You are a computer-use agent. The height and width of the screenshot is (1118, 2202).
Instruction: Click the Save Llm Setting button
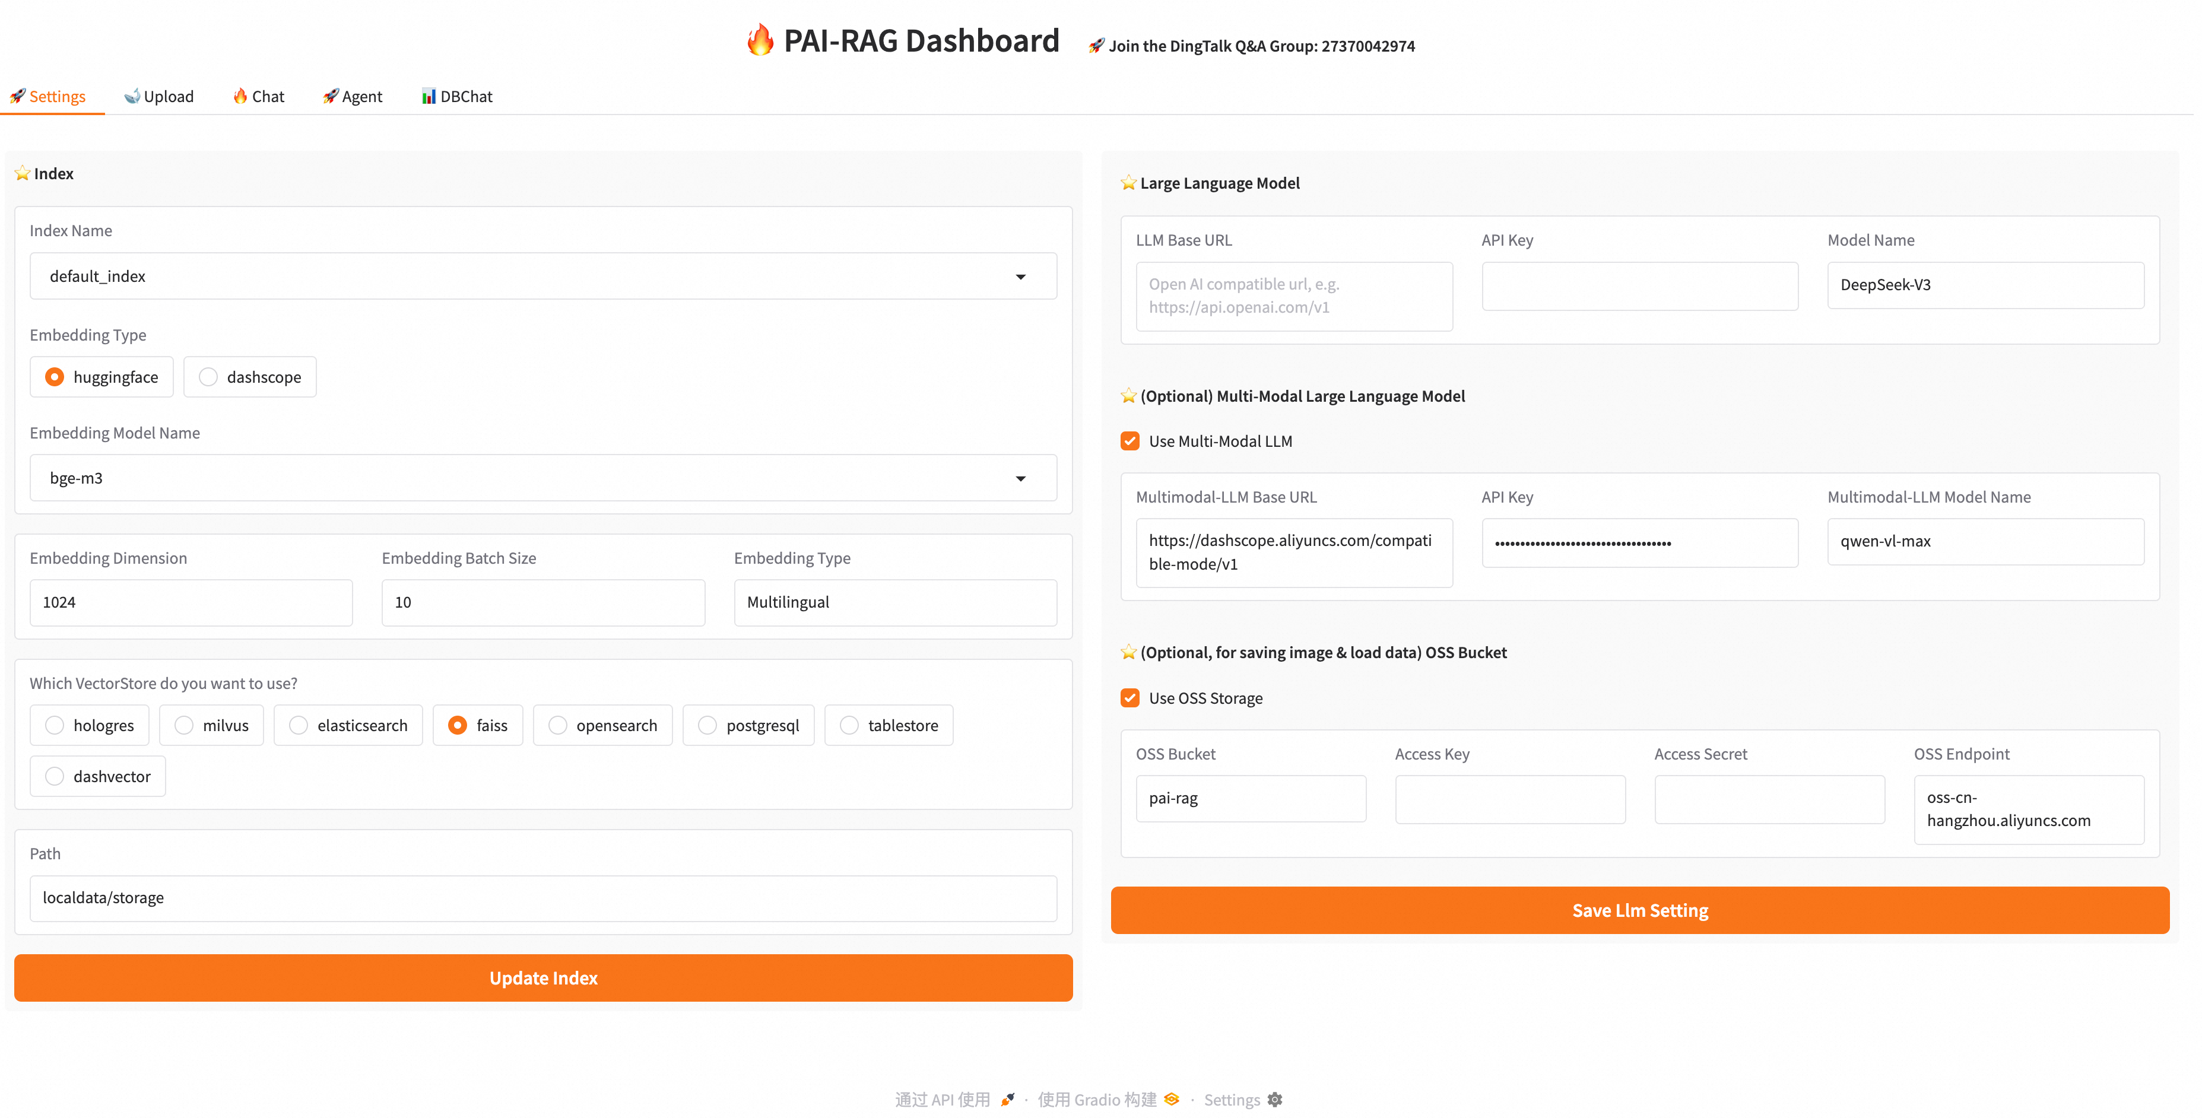coord(1639,910)
